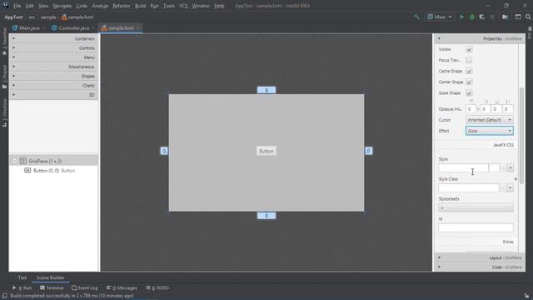Click the sample.fxml breadcrumb file icon
The image size is (533, 300).
point(64,17)
